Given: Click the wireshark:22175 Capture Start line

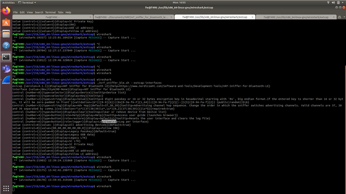Looking at the screenshot, I should pos(75,170).
